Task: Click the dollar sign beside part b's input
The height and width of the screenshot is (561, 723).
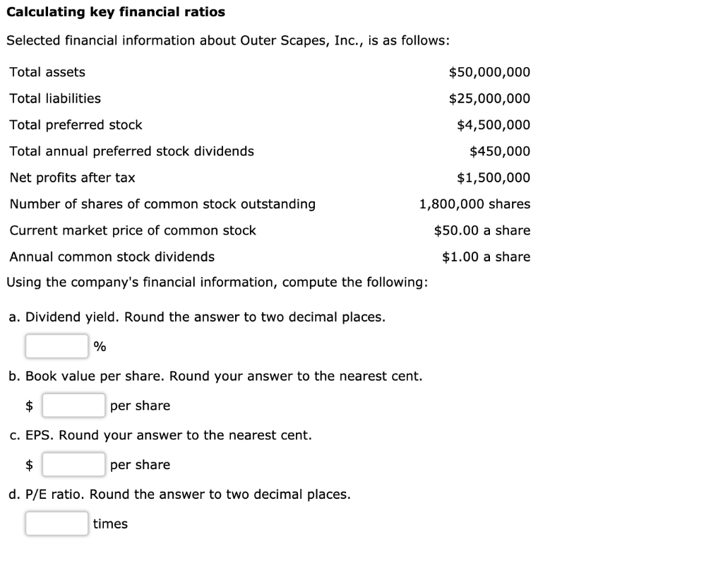Action: tap(30, 404)
